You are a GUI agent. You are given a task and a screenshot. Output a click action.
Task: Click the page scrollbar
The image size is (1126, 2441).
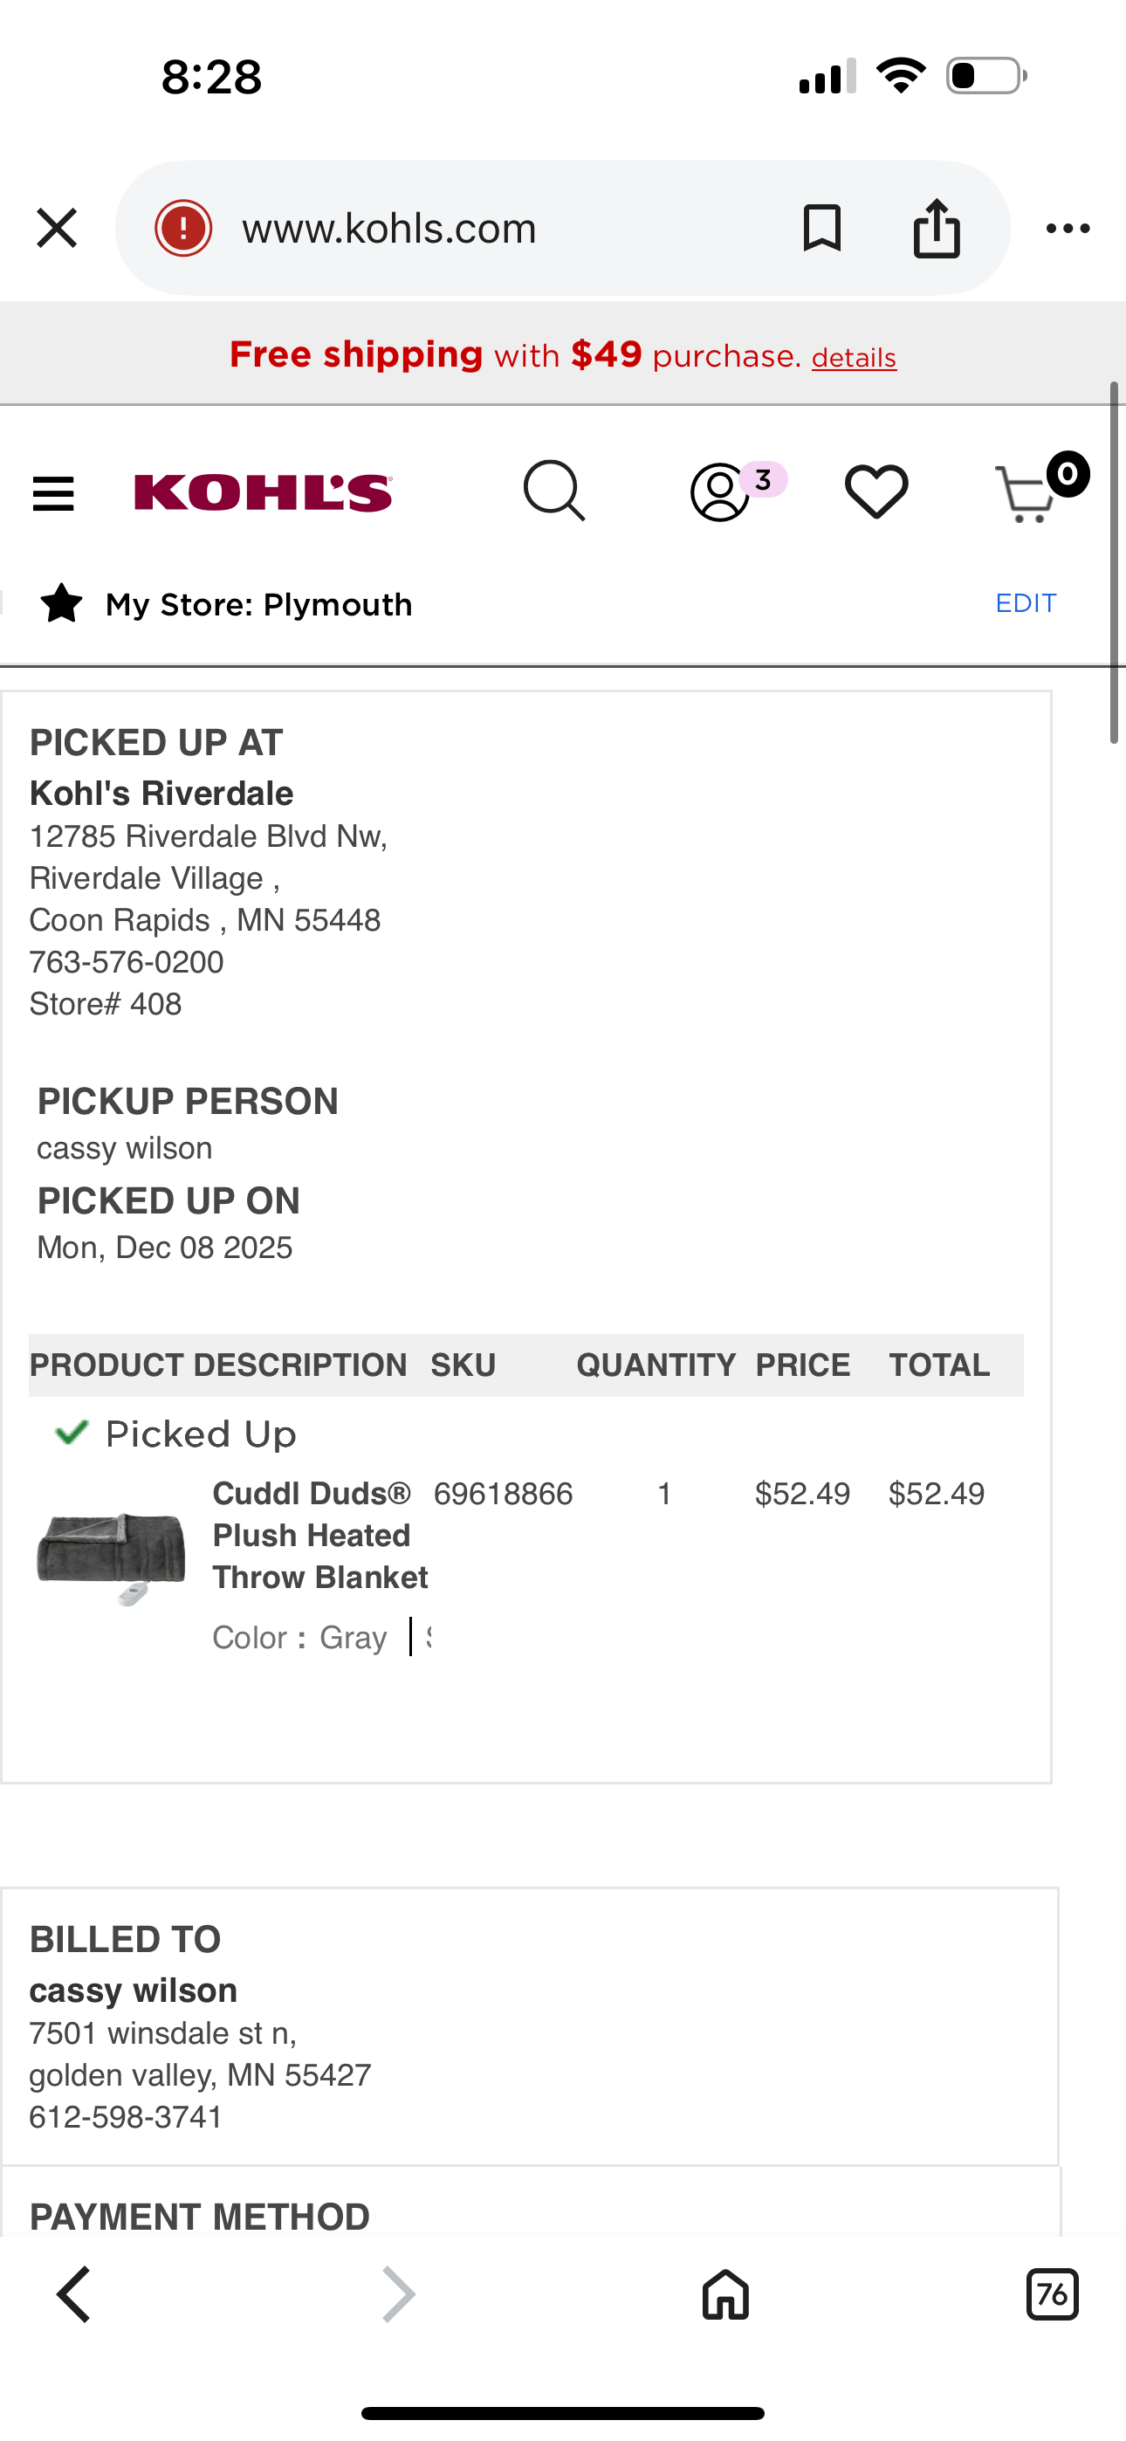click(1116, 563)
